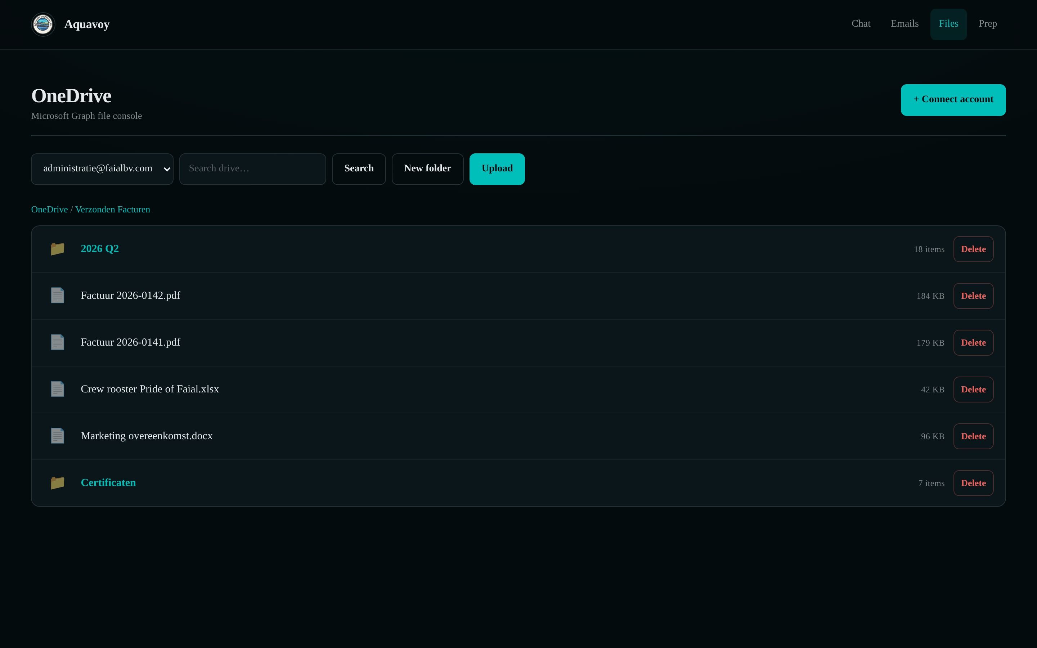The image size is (1037, 648).
Task: Click the Certificaten folder icon
Action: pyautogui.click(x=57, y=483)
